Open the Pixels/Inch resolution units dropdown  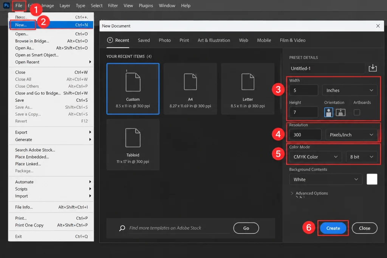click(x=351, y=135)
